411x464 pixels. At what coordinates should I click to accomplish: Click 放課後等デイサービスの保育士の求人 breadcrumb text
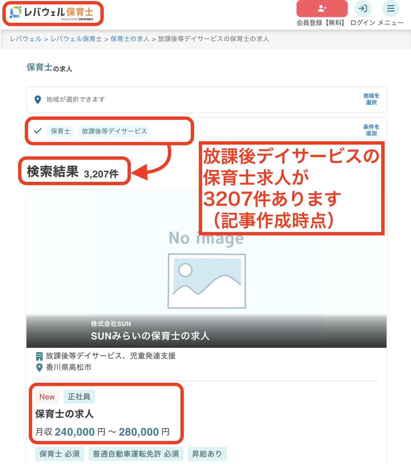click(x=214, y=39)
